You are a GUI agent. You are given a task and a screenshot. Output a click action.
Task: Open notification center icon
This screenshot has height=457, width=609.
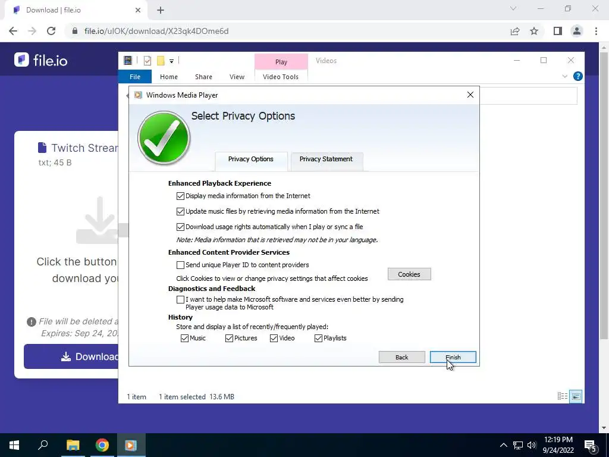click(590, 445)
